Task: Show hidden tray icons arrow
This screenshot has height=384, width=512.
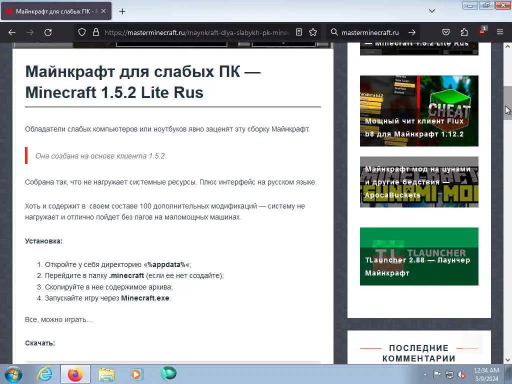Action: 425,374
